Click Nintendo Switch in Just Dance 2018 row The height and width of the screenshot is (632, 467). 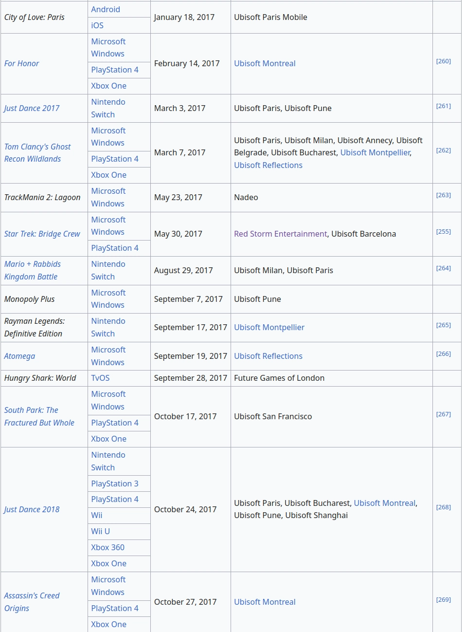coord(108,461)
